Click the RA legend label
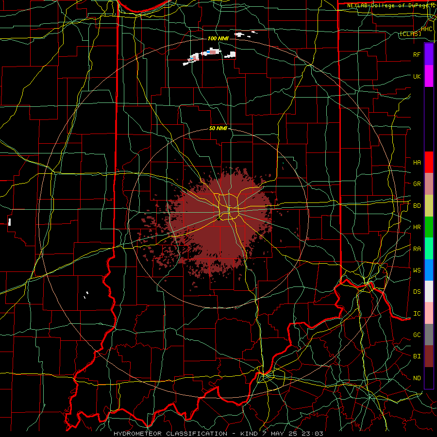The image size is (437, 437). coord(417,249)
